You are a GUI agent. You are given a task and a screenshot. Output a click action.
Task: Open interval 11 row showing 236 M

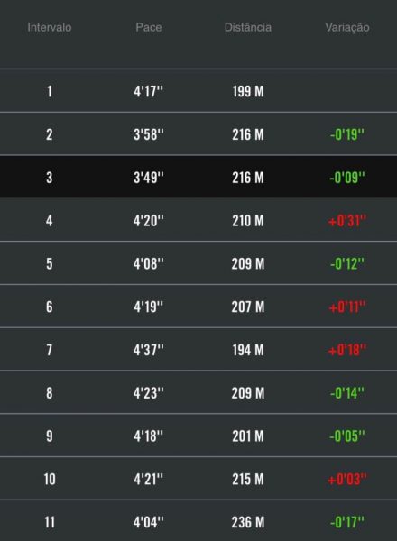(x=198, y=521)
